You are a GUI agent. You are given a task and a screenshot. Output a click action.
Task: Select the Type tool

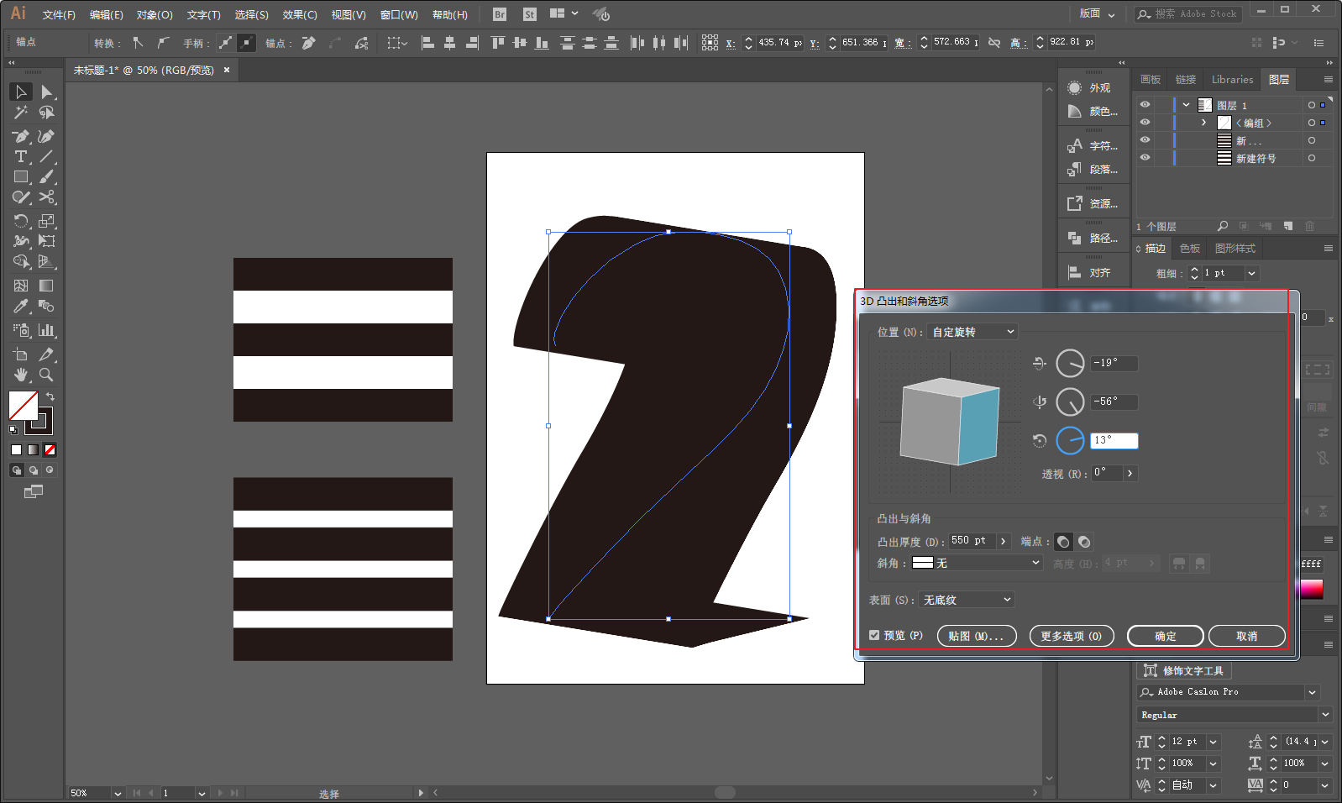click(x=21, y=157)
